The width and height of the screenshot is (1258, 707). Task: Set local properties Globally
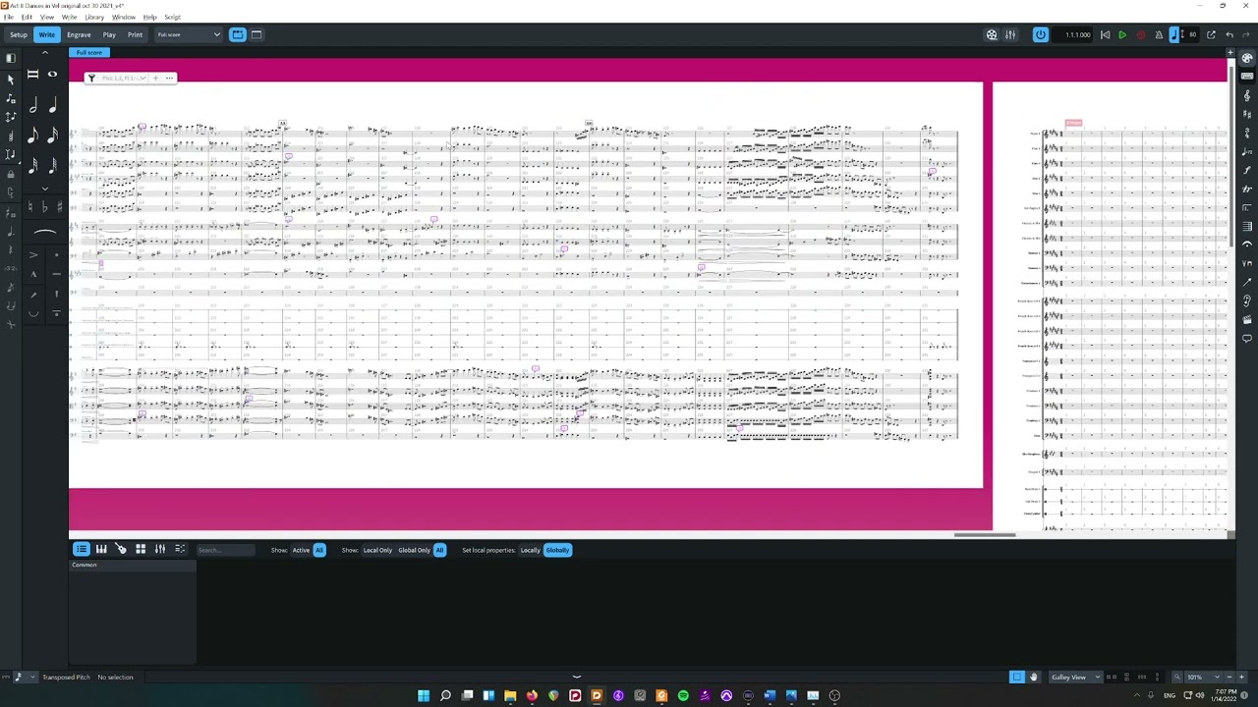(557, 550)
